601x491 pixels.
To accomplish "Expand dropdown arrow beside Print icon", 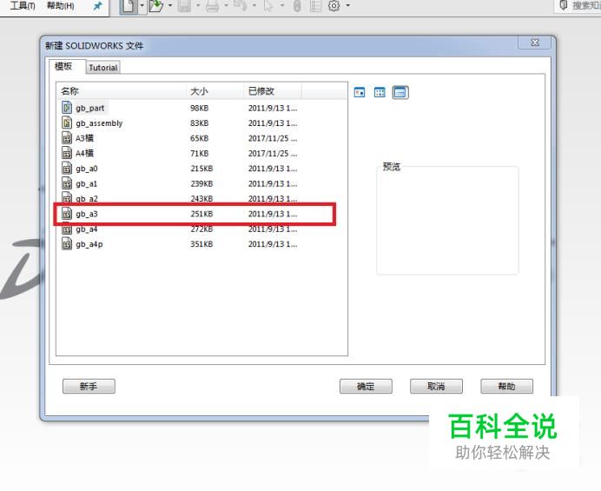I will (x=226, y=5).
